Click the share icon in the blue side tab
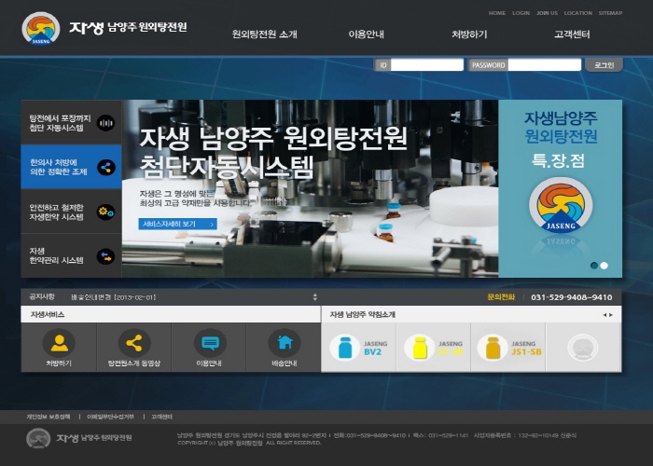The image size is (653, 466). coord(106,167)
